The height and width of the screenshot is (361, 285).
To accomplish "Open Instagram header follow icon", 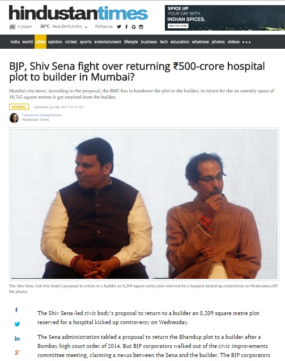I will pyautogui.click(x=141, y=27).
